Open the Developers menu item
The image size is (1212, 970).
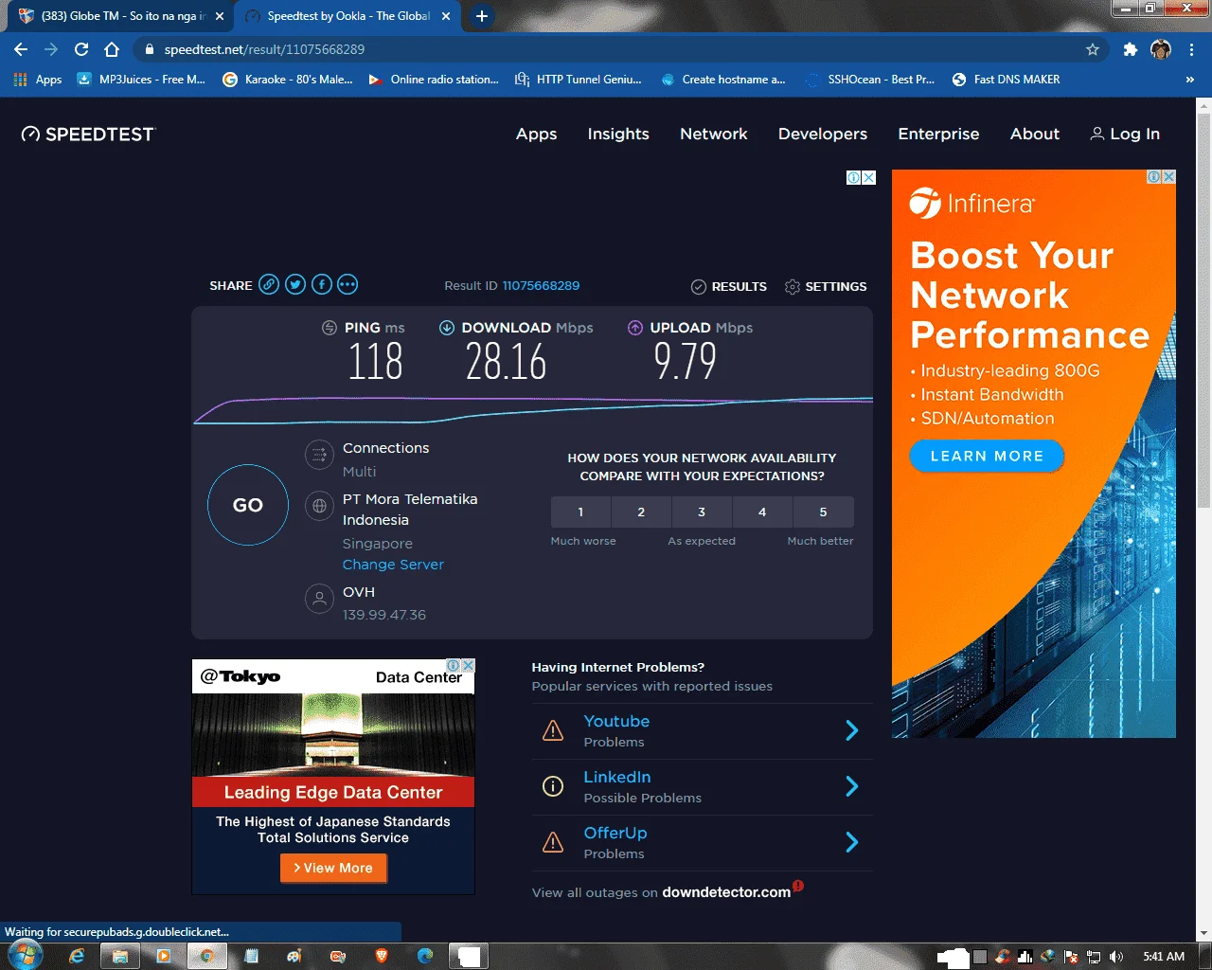pos(823,134)
